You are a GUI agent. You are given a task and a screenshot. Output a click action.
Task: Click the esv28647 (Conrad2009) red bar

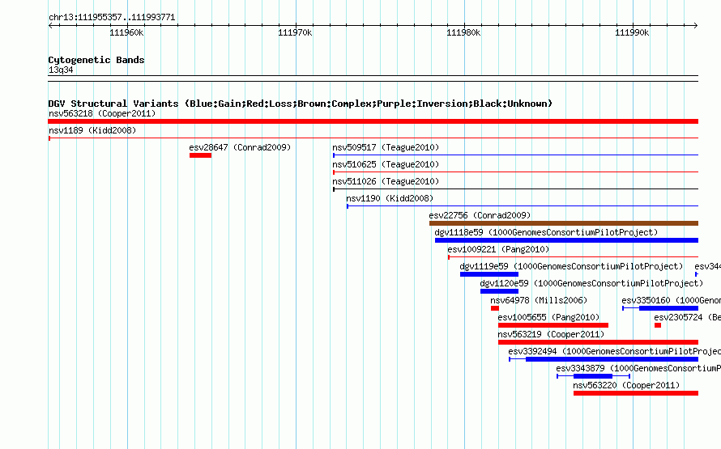(x=200, y=155)
